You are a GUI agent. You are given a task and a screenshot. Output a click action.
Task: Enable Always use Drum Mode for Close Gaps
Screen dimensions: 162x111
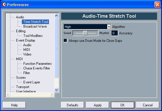pyautogui.click(x=65, y=40)
